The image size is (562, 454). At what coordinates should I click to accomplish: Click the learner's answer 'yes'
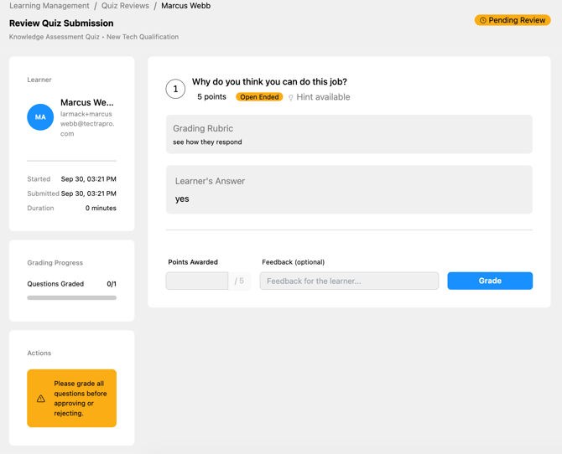pos(182,199)
